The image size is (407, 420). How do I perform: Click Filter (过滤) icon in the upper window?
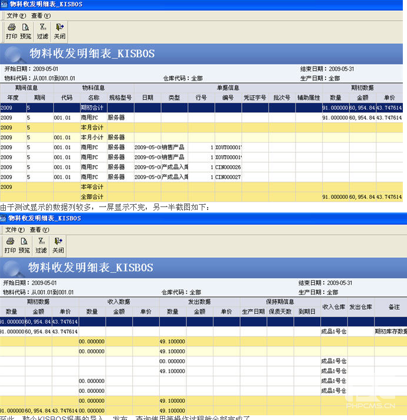[x=42, y=31]
